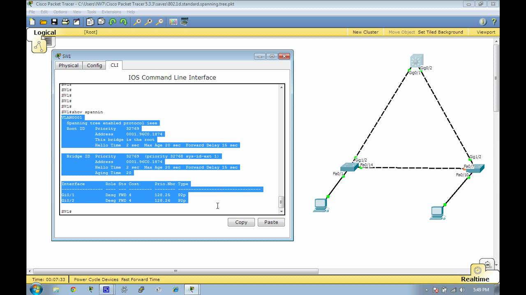This screenshot has height=295, width=526.
Task: Create a new Packet Tracer file
Action: 32,22
